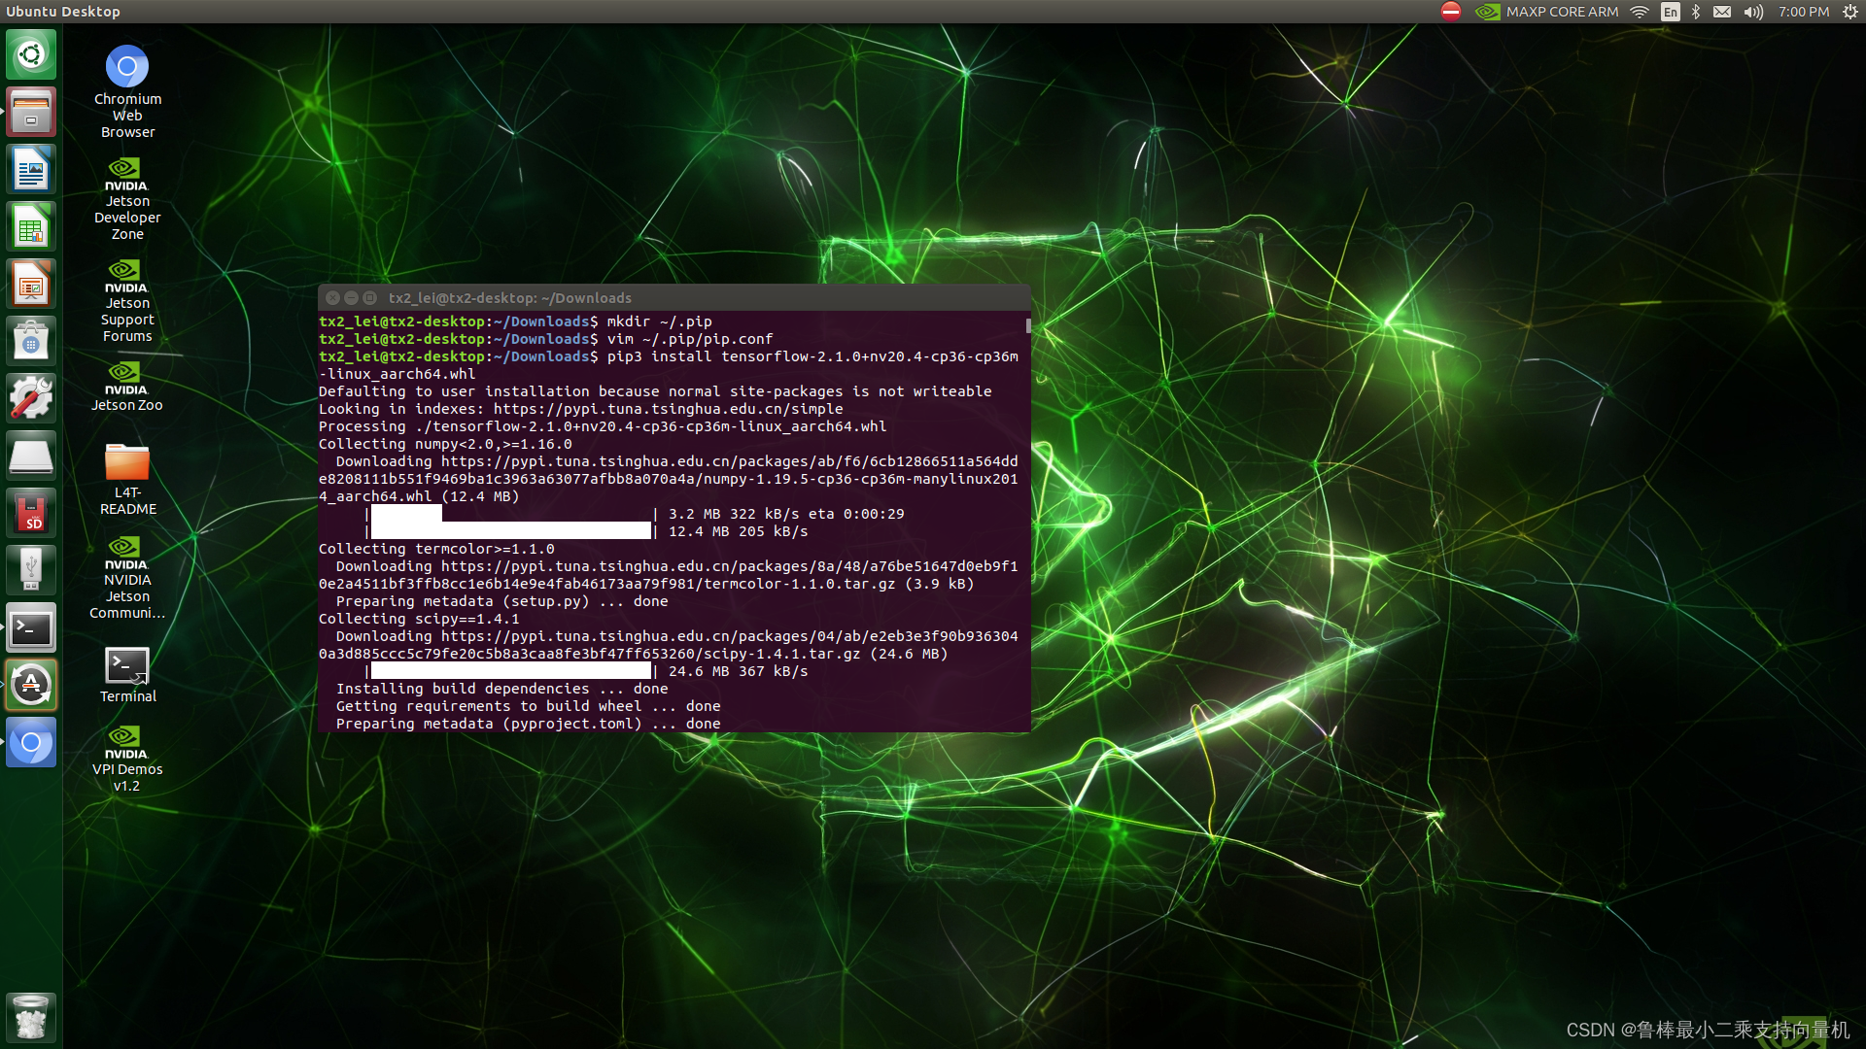
Task: Open the 7:00 PM clock calendar
Action: [x=1804, y=12]
